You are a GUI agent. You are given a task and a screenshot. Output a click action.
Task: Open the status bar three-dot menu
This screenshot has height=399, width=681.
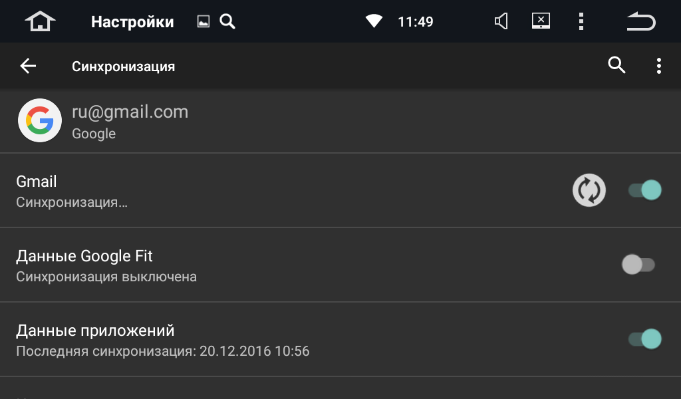coord(581,21)
